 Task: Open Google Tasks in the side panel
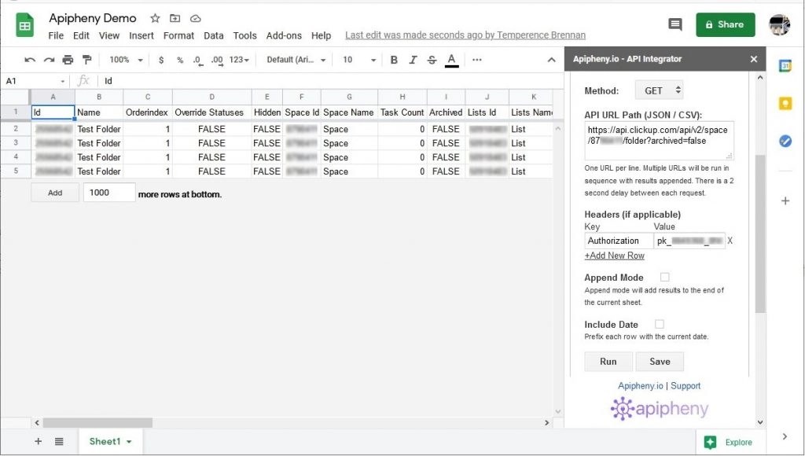[785, 142]
